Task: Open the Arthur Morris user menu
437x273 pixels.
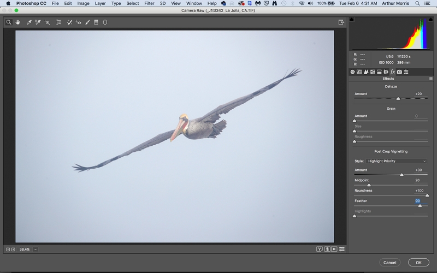Action: click(x=395, y=3)
